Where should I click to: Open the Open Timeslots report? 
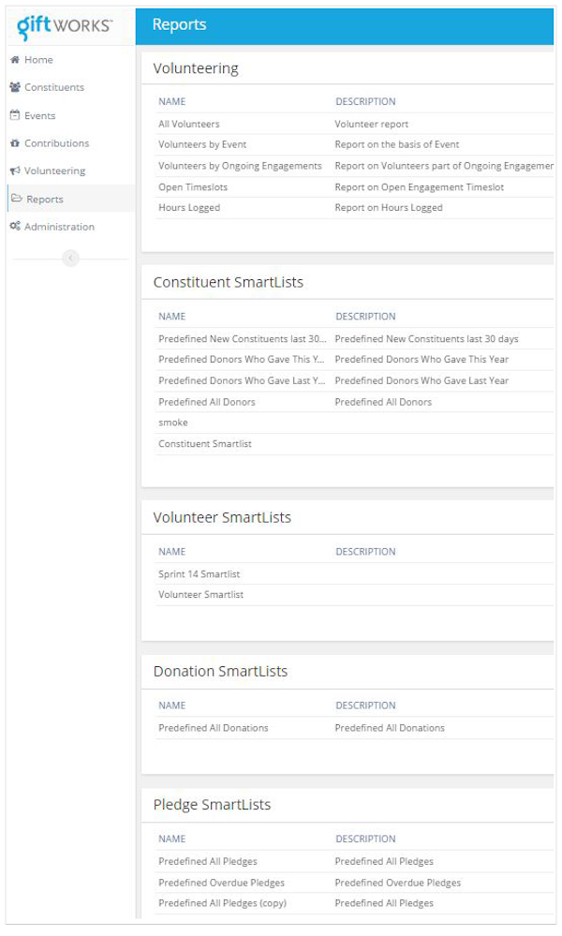coord(193,187)
